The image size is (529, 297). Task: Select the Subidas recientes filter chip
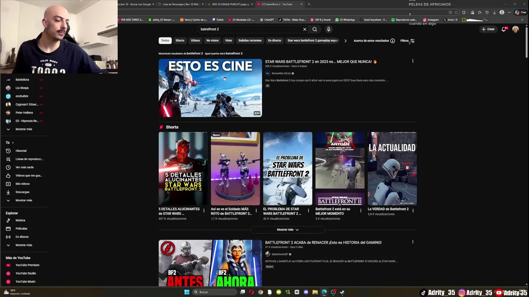pyautogui.click(x=250, y=40)
